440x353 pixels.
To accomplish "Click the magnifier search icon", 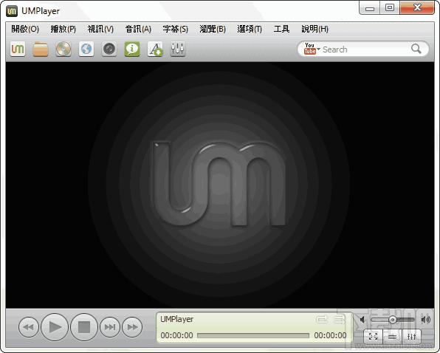I will click(416, 49).
